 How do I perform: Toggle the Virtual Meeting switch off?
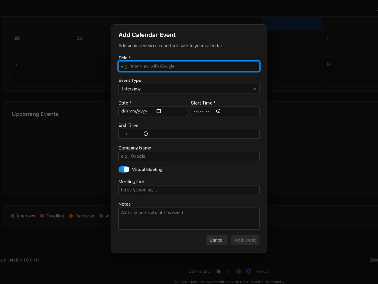[x=124, y=169]
